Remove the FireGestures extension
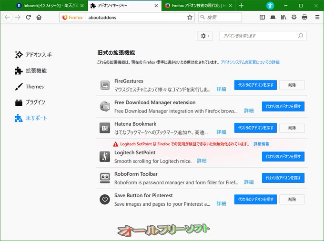This screenshot has height=241, width=324. tap(292, 85)
